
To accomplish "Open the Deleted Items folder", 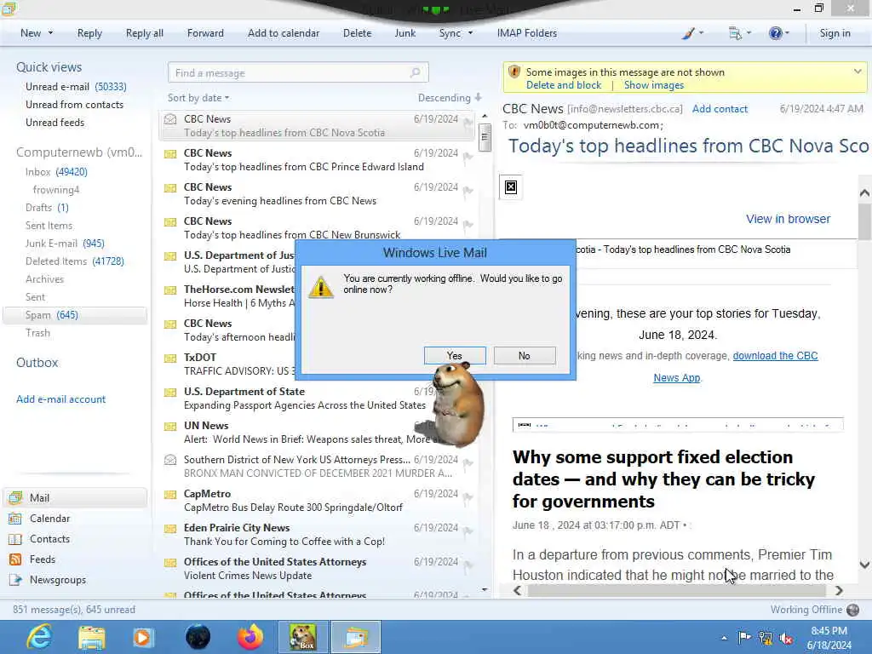I will click(75, 261).
